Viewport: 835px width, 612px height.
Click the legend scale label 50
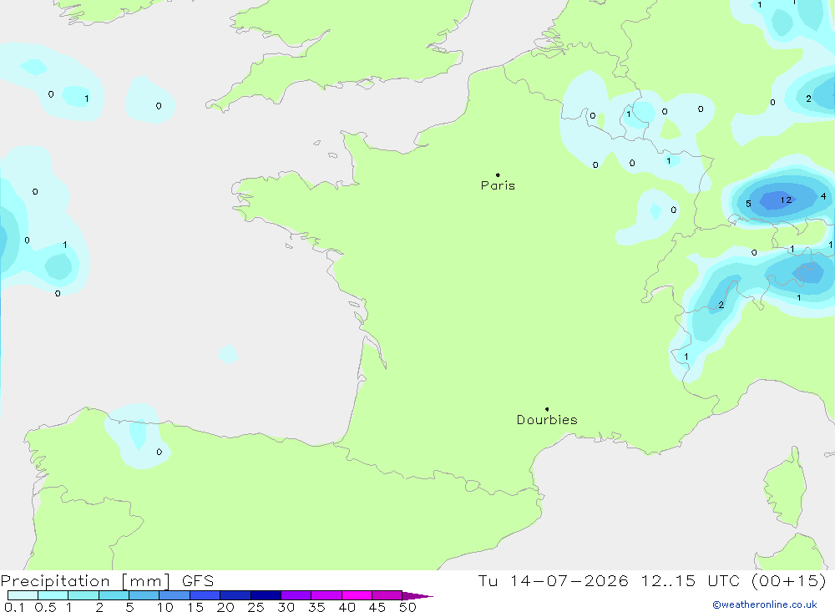[407, 607]
